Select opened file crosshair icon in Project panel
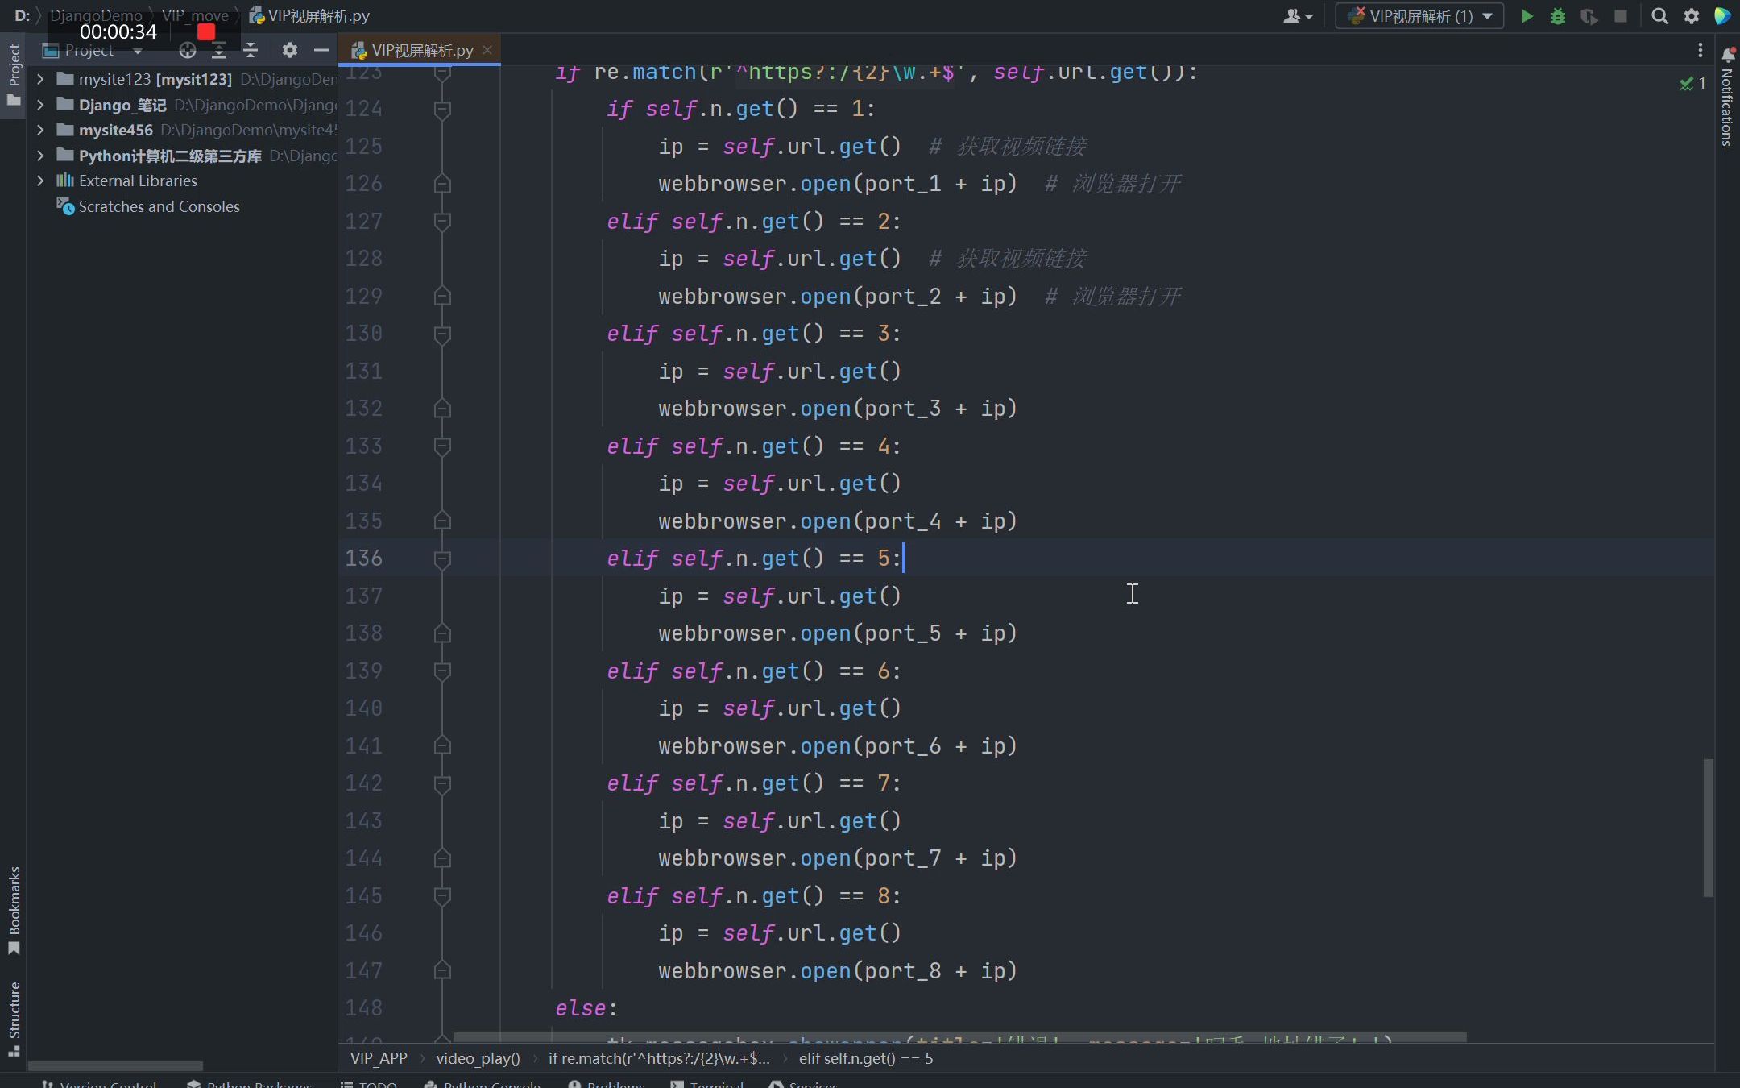 tap(188, 50)
